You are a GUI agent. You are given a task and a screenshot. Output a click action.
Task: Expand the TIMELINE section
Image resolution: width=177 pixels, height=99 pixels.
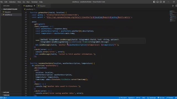pyautogui.click(x=6, y=95)
